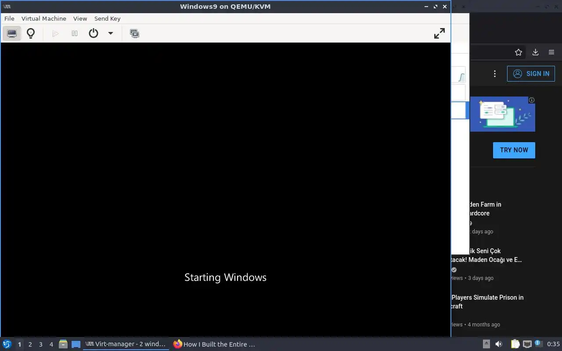Screen dimensions: 562x351
Task: Click the 0:35 panel clock
Action: (553, 344)
